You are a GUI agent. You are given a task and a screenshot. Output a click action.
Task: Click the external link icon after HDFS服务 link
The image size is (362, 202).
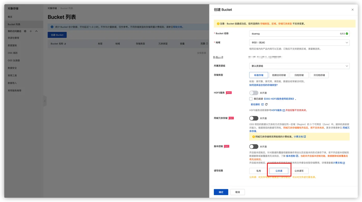(x=284, y=110)
